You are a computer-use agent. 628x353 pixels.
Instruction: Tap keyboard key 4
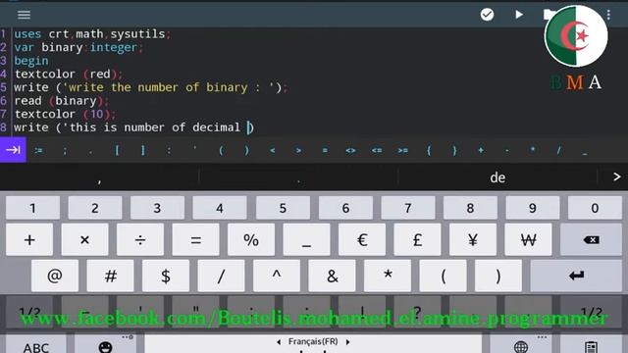[x=220, y=208]
